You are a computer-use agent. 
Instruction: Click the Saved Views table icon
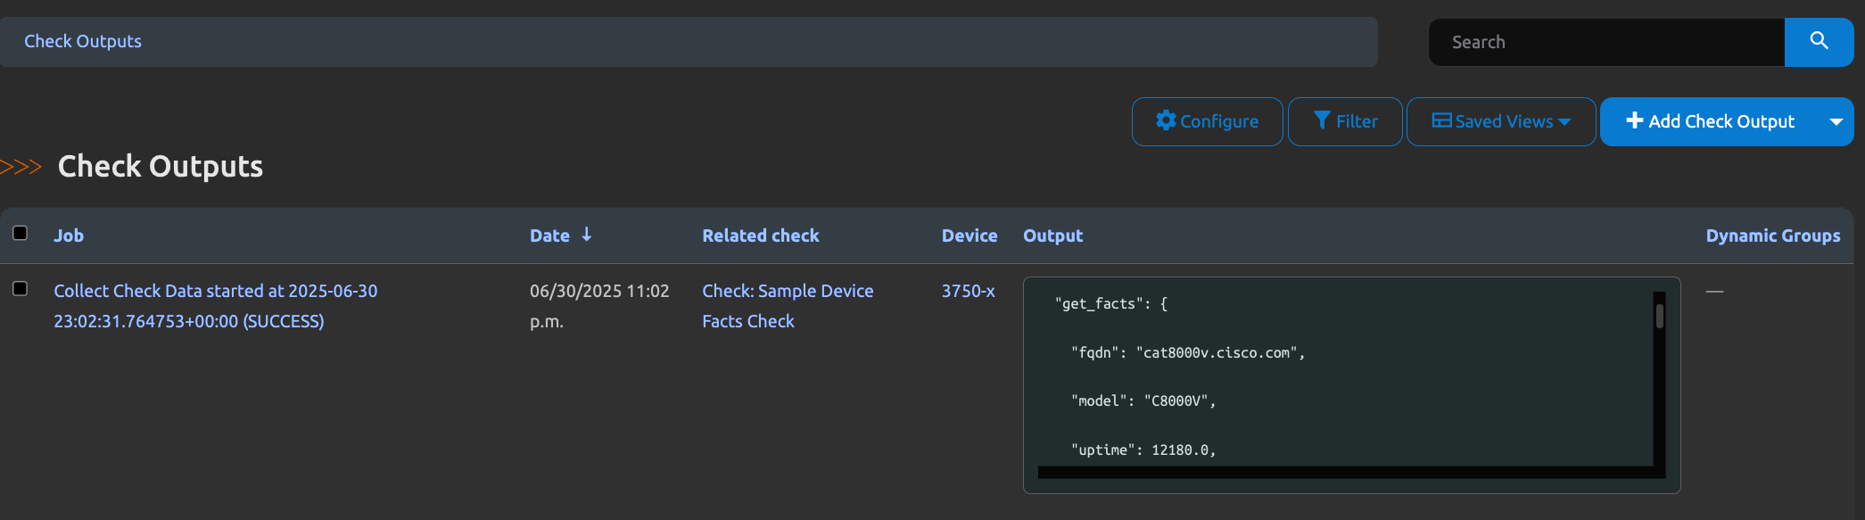click(1441, 120)
